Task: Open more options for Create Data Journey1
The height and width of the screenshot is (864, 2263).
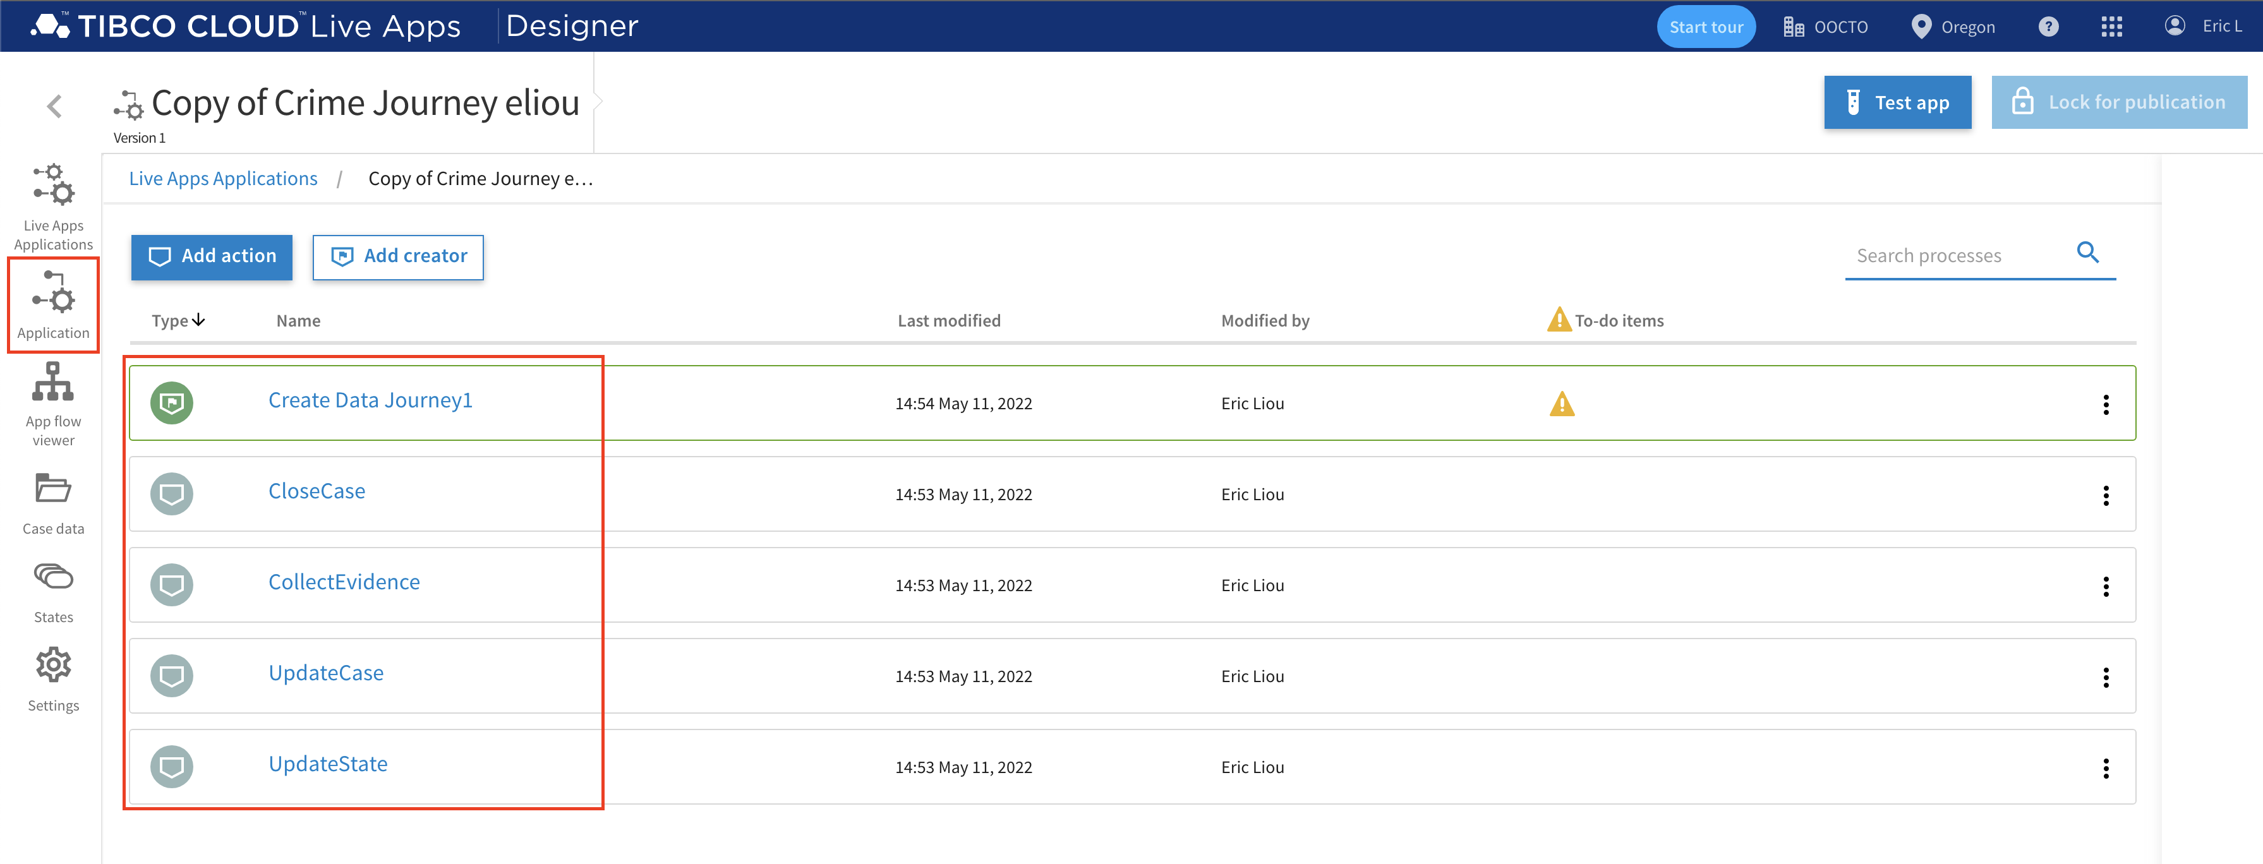Action: [2105, 405]
